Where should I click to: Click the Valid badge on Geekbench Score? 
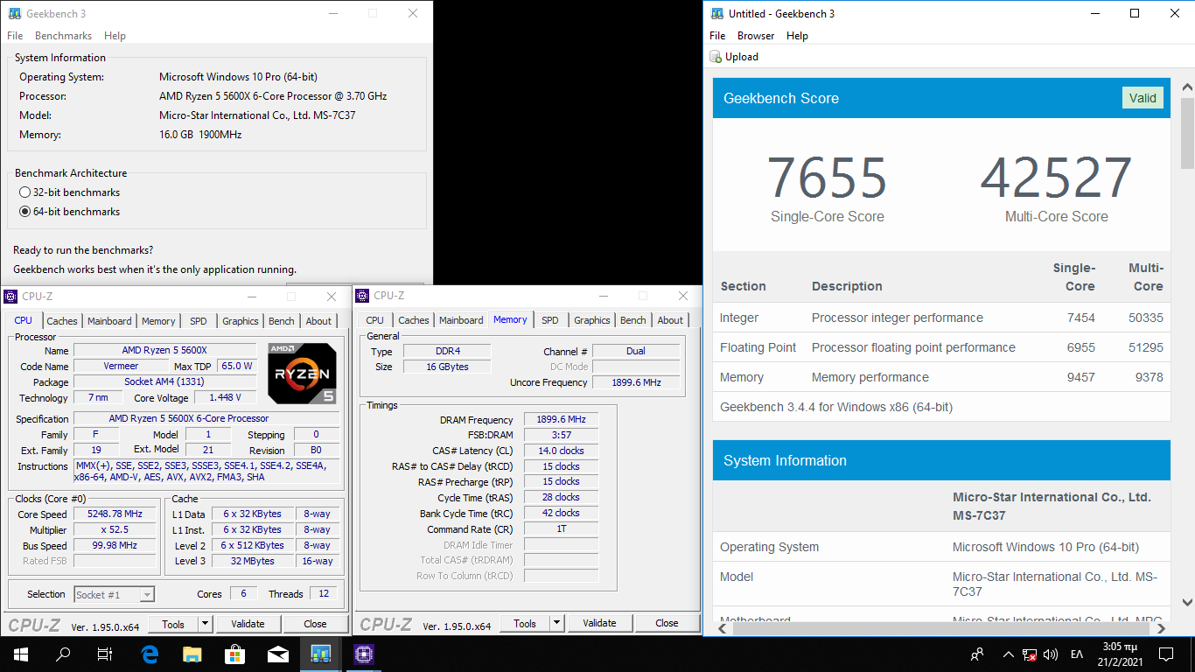point(1143,98)
